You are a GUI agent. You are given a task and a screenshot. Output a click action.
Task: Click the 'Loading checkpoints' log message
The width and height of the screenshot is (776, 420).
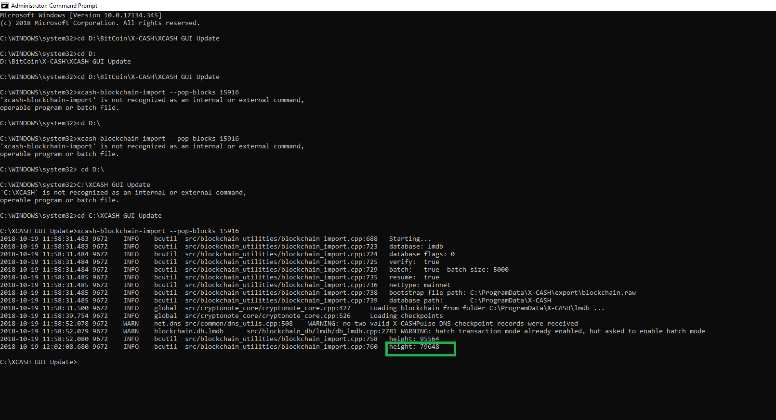tap(407, 316)
